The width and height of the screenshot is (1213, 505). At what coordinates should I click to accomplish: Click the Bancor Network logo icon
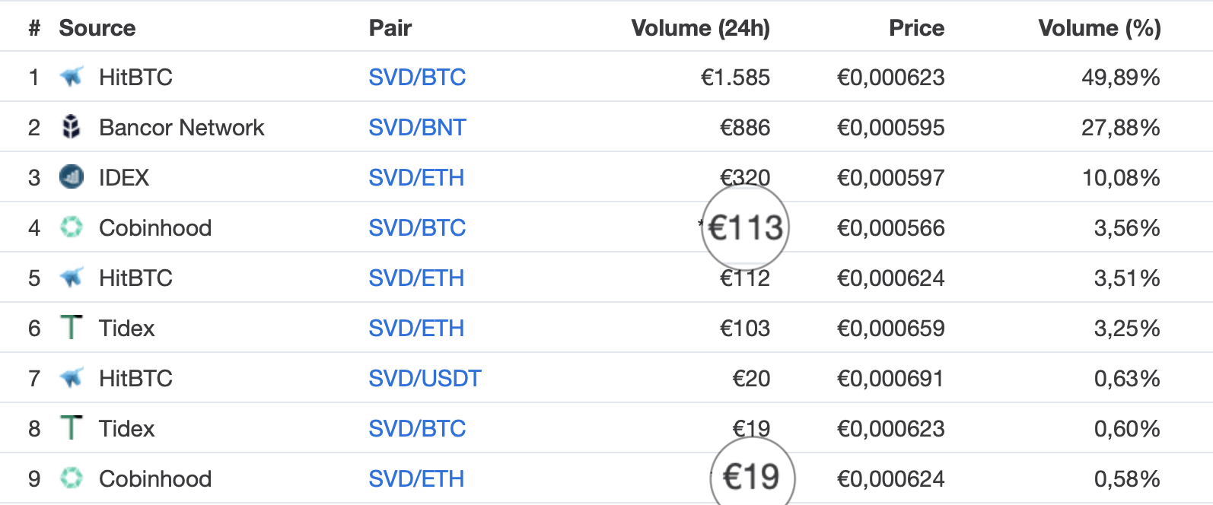[72, 127]
